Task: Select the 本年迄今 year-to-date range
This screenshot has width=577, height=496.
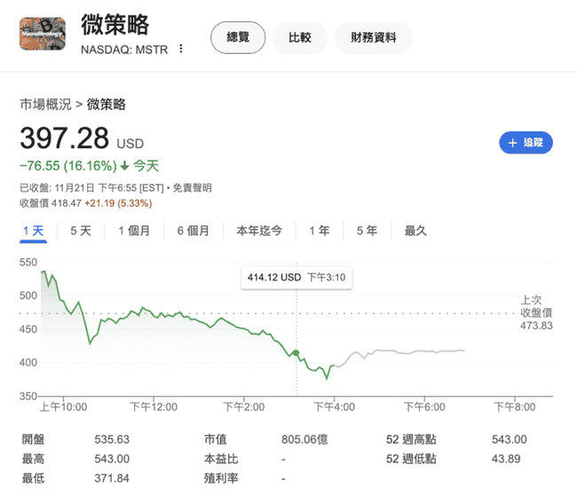Action: pos(259,231)
